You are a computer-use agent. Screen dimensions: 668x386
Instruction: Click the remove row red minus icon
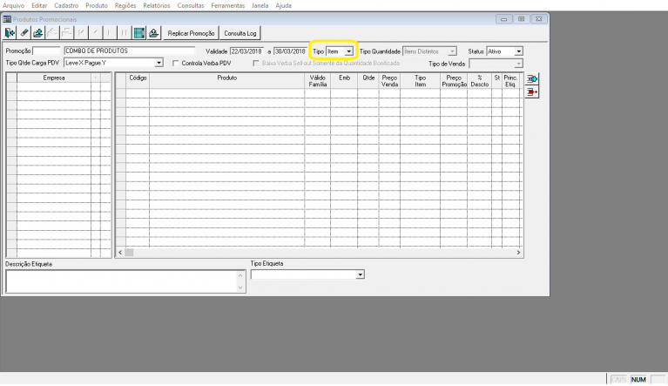click(531, 92)
